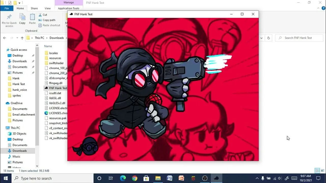Click the taskbar search box
The height and width of the screenshot is (183, 326).
pyautogui.click(x=53, y=178)
